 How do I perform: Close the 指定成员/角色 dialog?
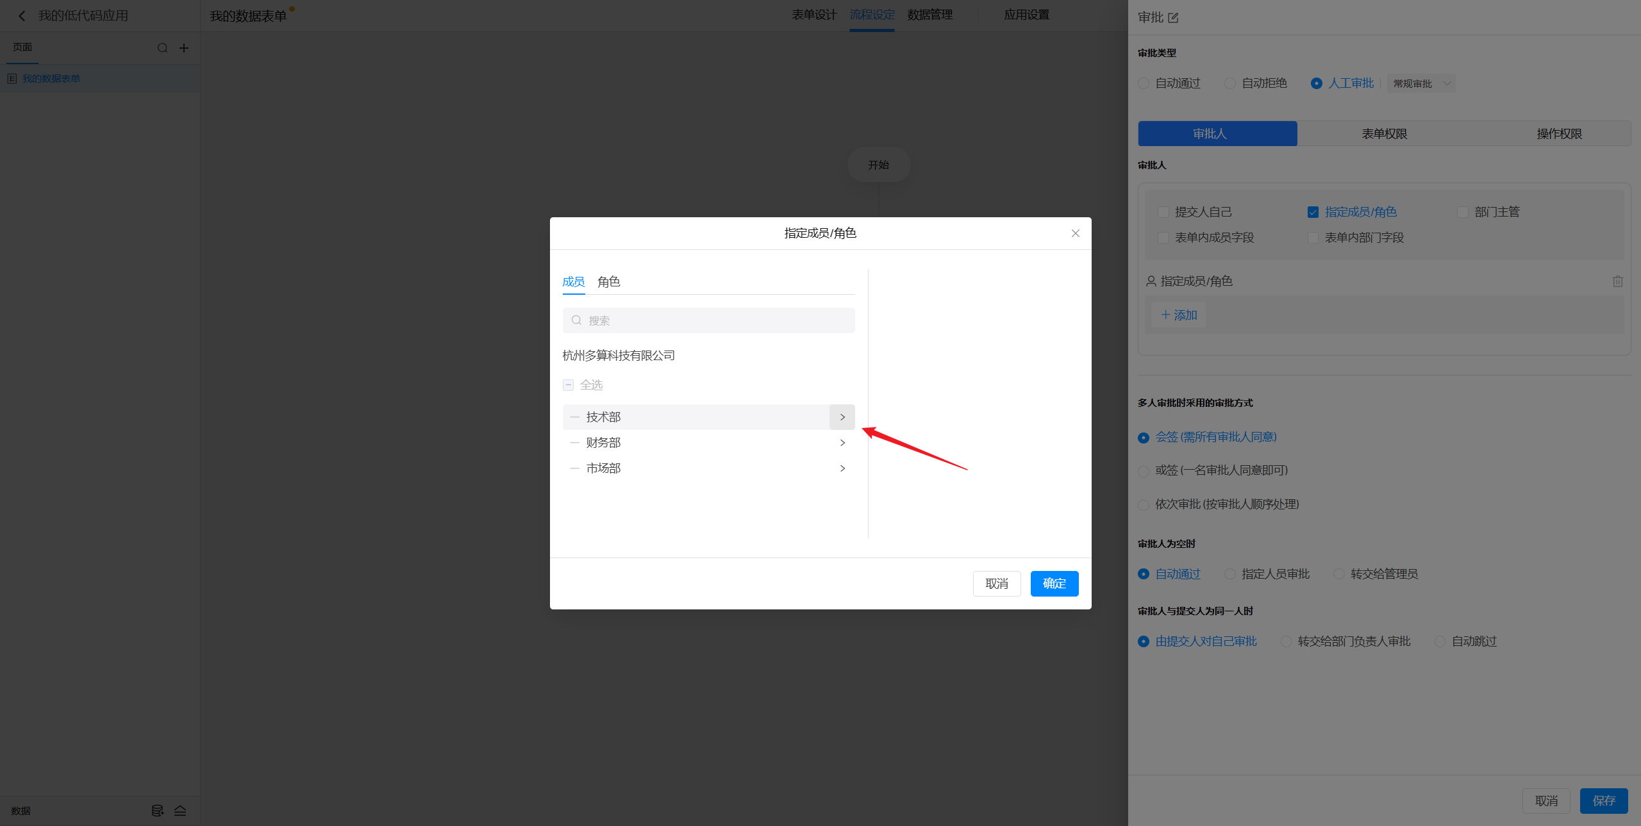coord(1075,233)
